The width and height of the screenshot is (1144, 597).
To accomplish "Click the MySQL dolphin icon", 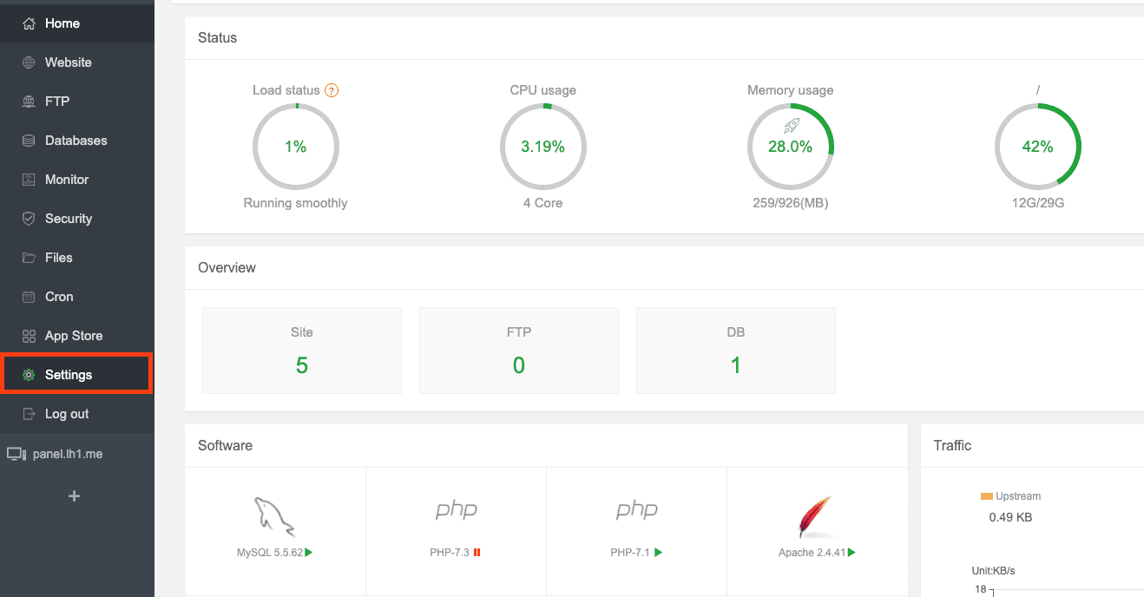I will click(274, 516).
